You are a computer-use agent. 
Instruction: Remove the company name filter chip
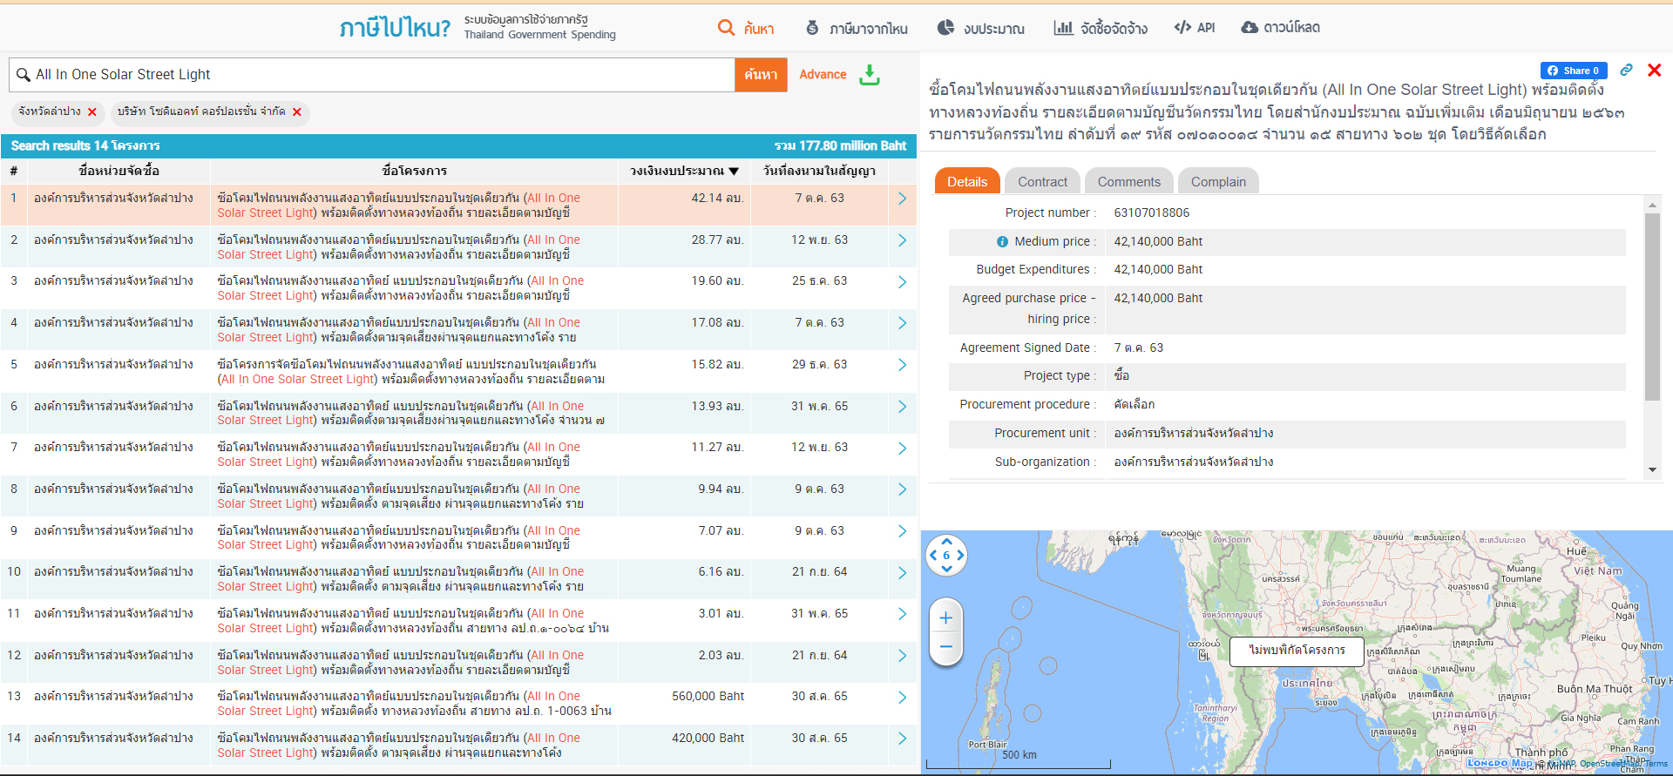(x=297, y=112)
